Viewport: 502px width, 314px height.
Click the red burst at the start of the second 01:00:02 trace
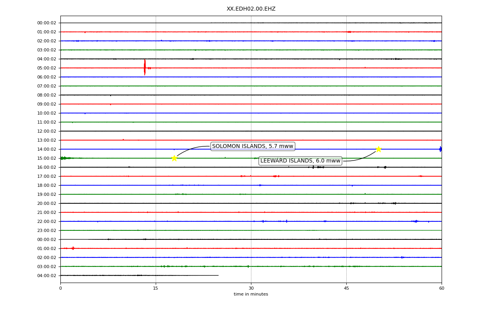(x=73, y=248)
